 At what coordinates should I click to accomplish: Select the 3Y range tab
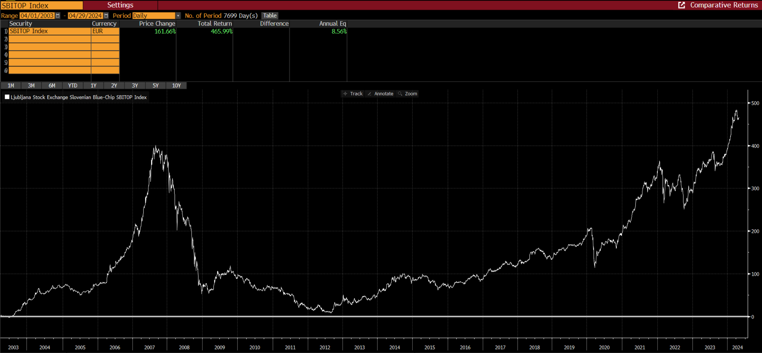click(x=135, y=86)
